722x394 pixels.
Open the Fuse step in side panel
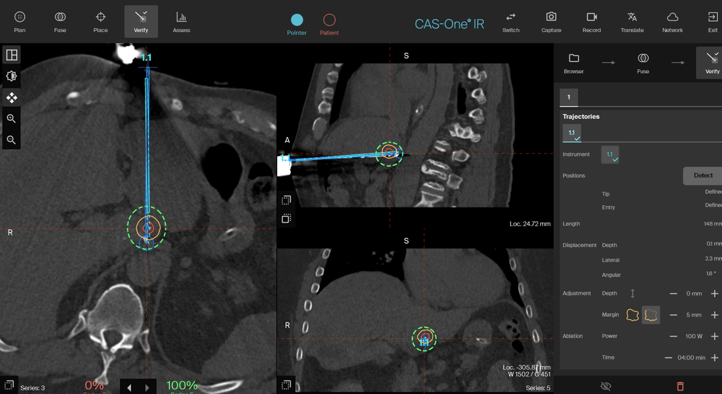point(643,63)
